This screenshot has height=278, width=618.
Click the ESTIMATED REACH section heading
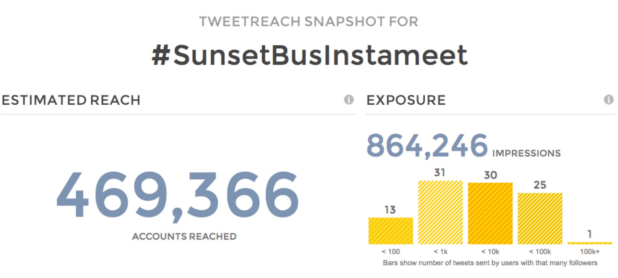coord(71,100)
